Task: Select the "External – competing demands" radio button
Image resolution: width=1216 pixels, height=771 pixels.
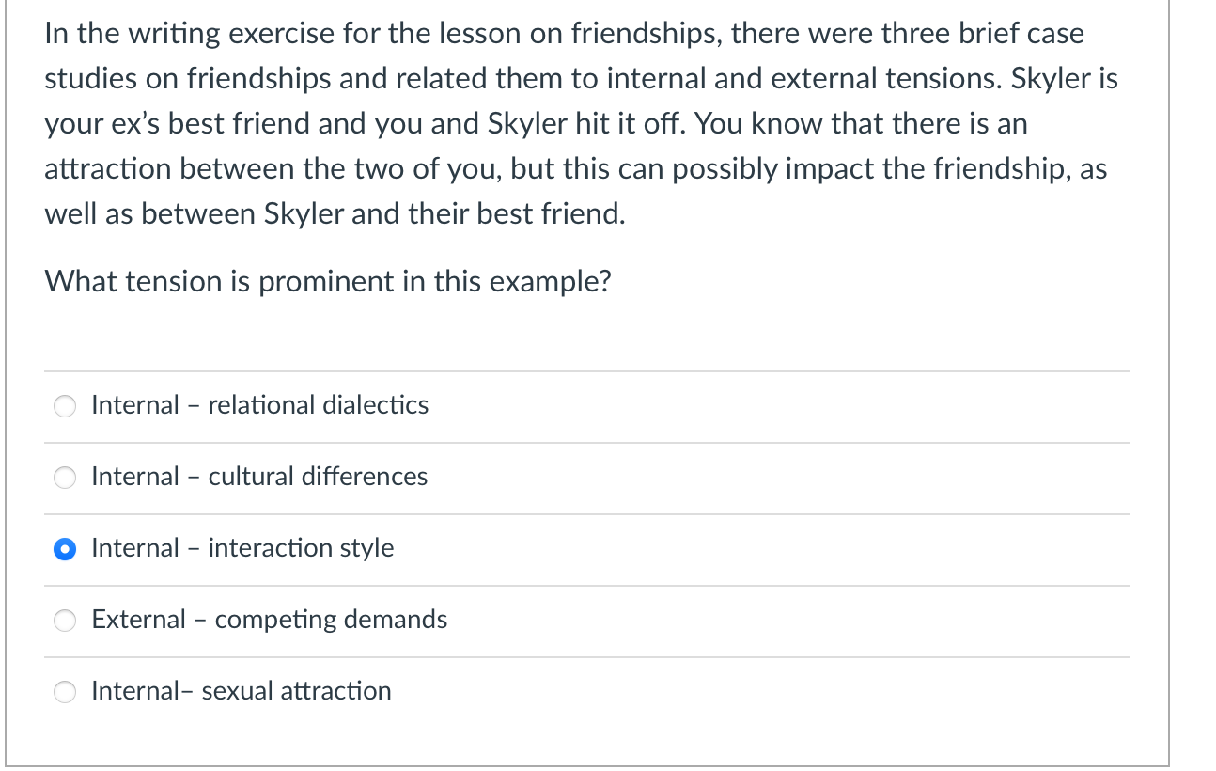Action: click(x=64, y=621)
